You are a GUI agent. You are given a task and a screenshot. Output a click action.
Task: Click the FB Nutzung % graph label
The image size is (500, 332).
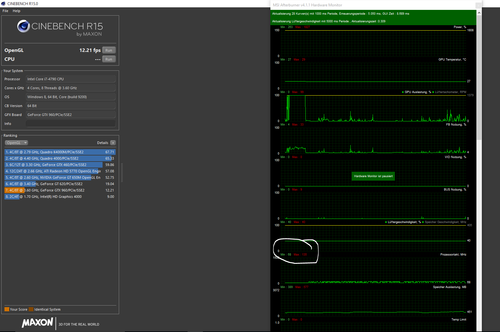pyautogui.click(x=456, y=125)
